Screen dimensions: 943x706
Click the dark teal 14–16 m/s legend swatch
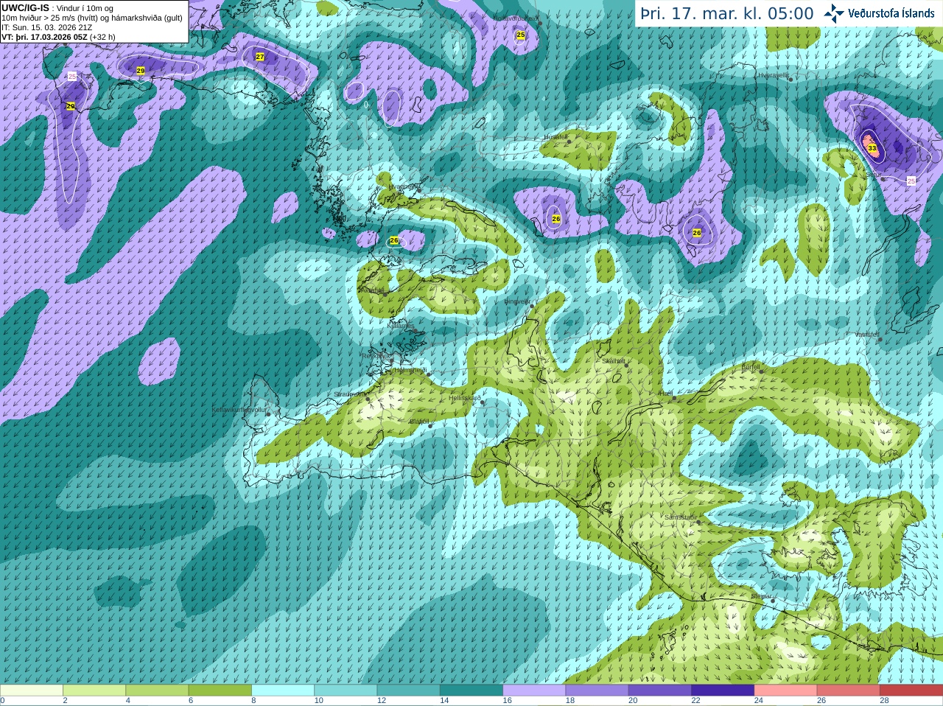pos(471,691)
